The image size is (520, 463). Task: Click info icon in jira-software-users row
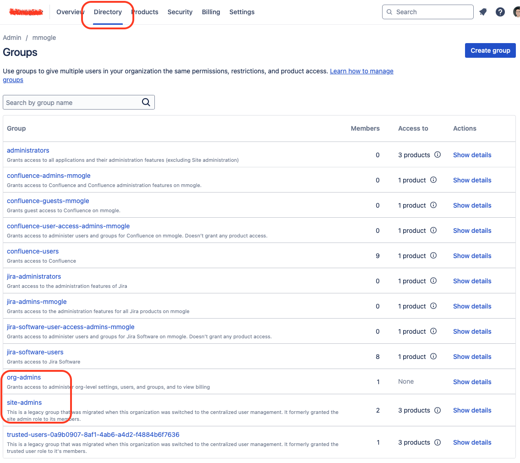(x=433, y=356)
